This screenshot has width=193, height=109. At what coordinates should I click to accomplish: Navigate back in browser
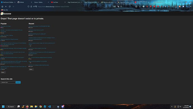(x=6, y=6)
